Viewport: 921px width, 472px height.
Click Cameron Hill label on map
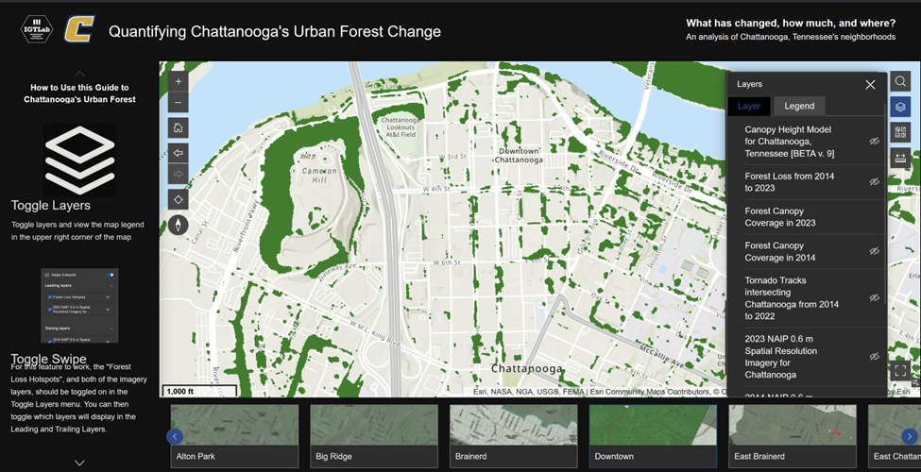click(x=319, y=175)
